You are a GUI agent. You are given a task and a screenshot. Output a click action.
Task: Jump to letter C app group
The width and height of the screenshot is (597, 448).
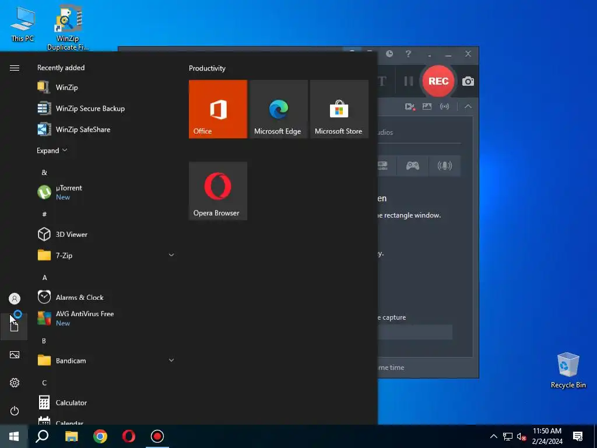[x=44, y=383]
